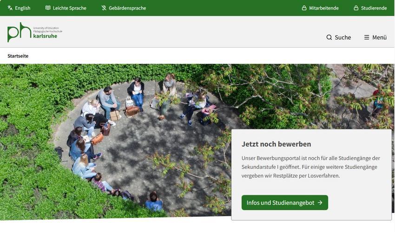Screen dimensions: 395x232
Task: Open the Mitarbeitende login link
Action: [320, 8]
